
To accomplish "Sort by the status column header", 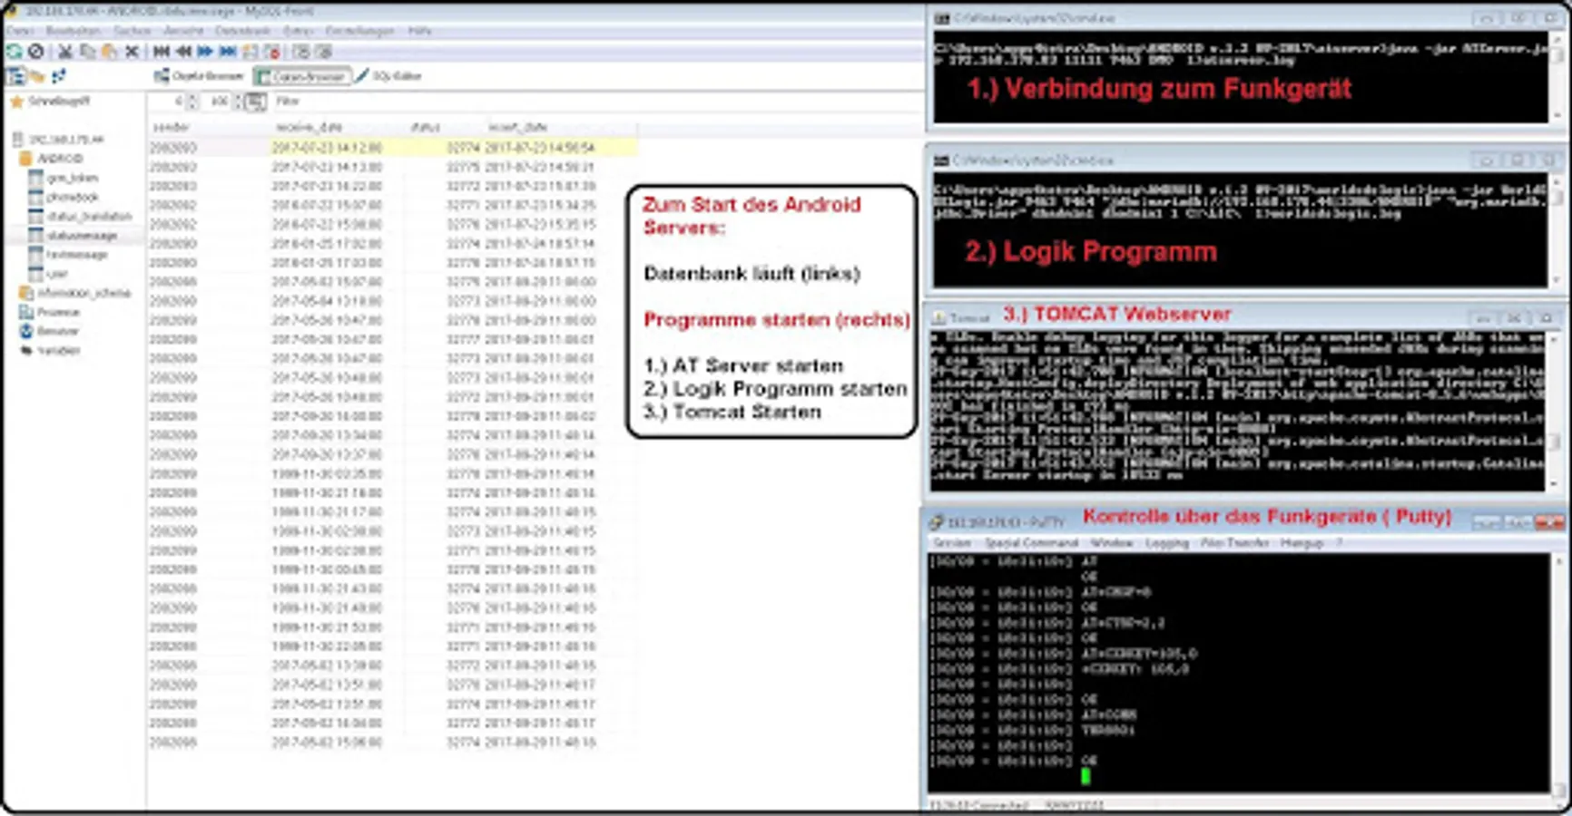I will [x=443, y=127].
